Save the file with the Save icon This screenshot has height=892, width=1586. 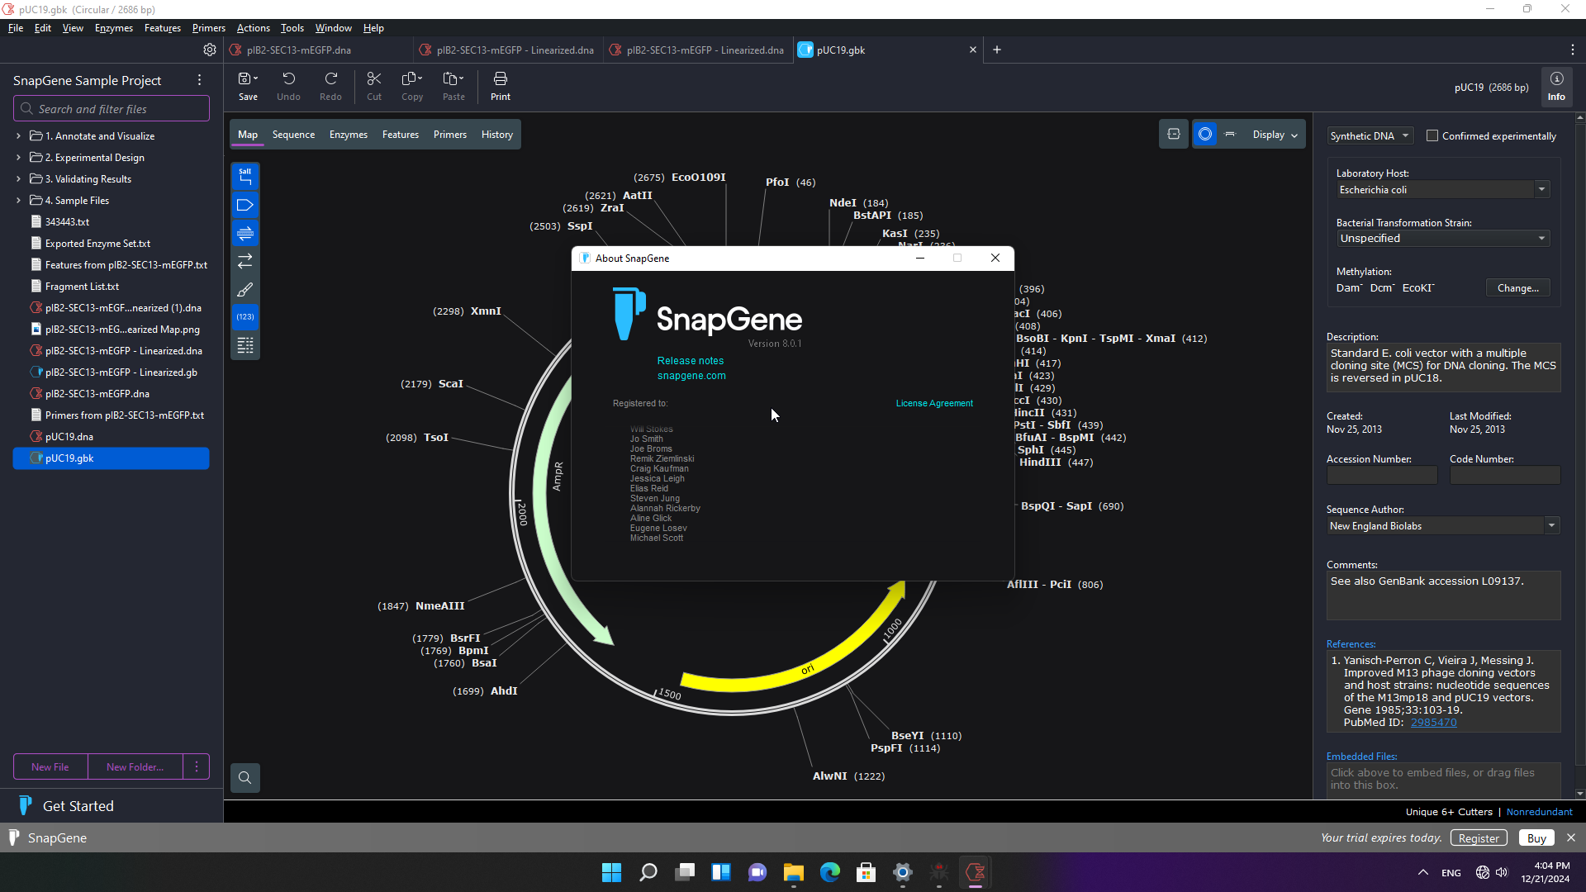248,86
